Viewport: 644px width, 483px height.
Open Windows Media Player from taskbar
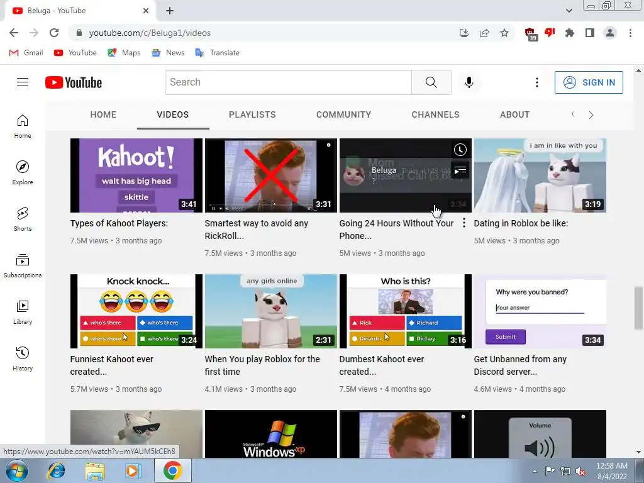point(133,470)
